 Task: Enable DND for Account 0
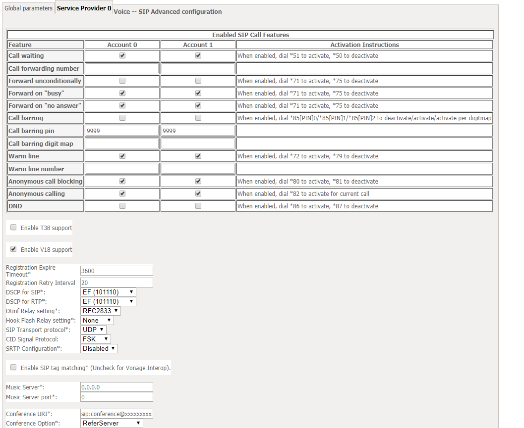[122, 206]
